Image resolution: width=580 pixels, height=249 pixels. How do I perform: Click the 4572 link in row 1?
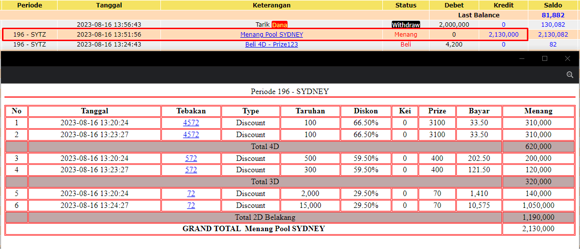(191, 123)
